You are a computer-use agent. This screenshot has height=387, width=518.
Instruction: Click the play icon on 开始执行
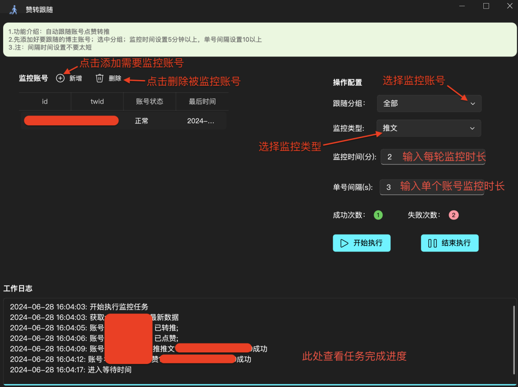coord(344,243)
